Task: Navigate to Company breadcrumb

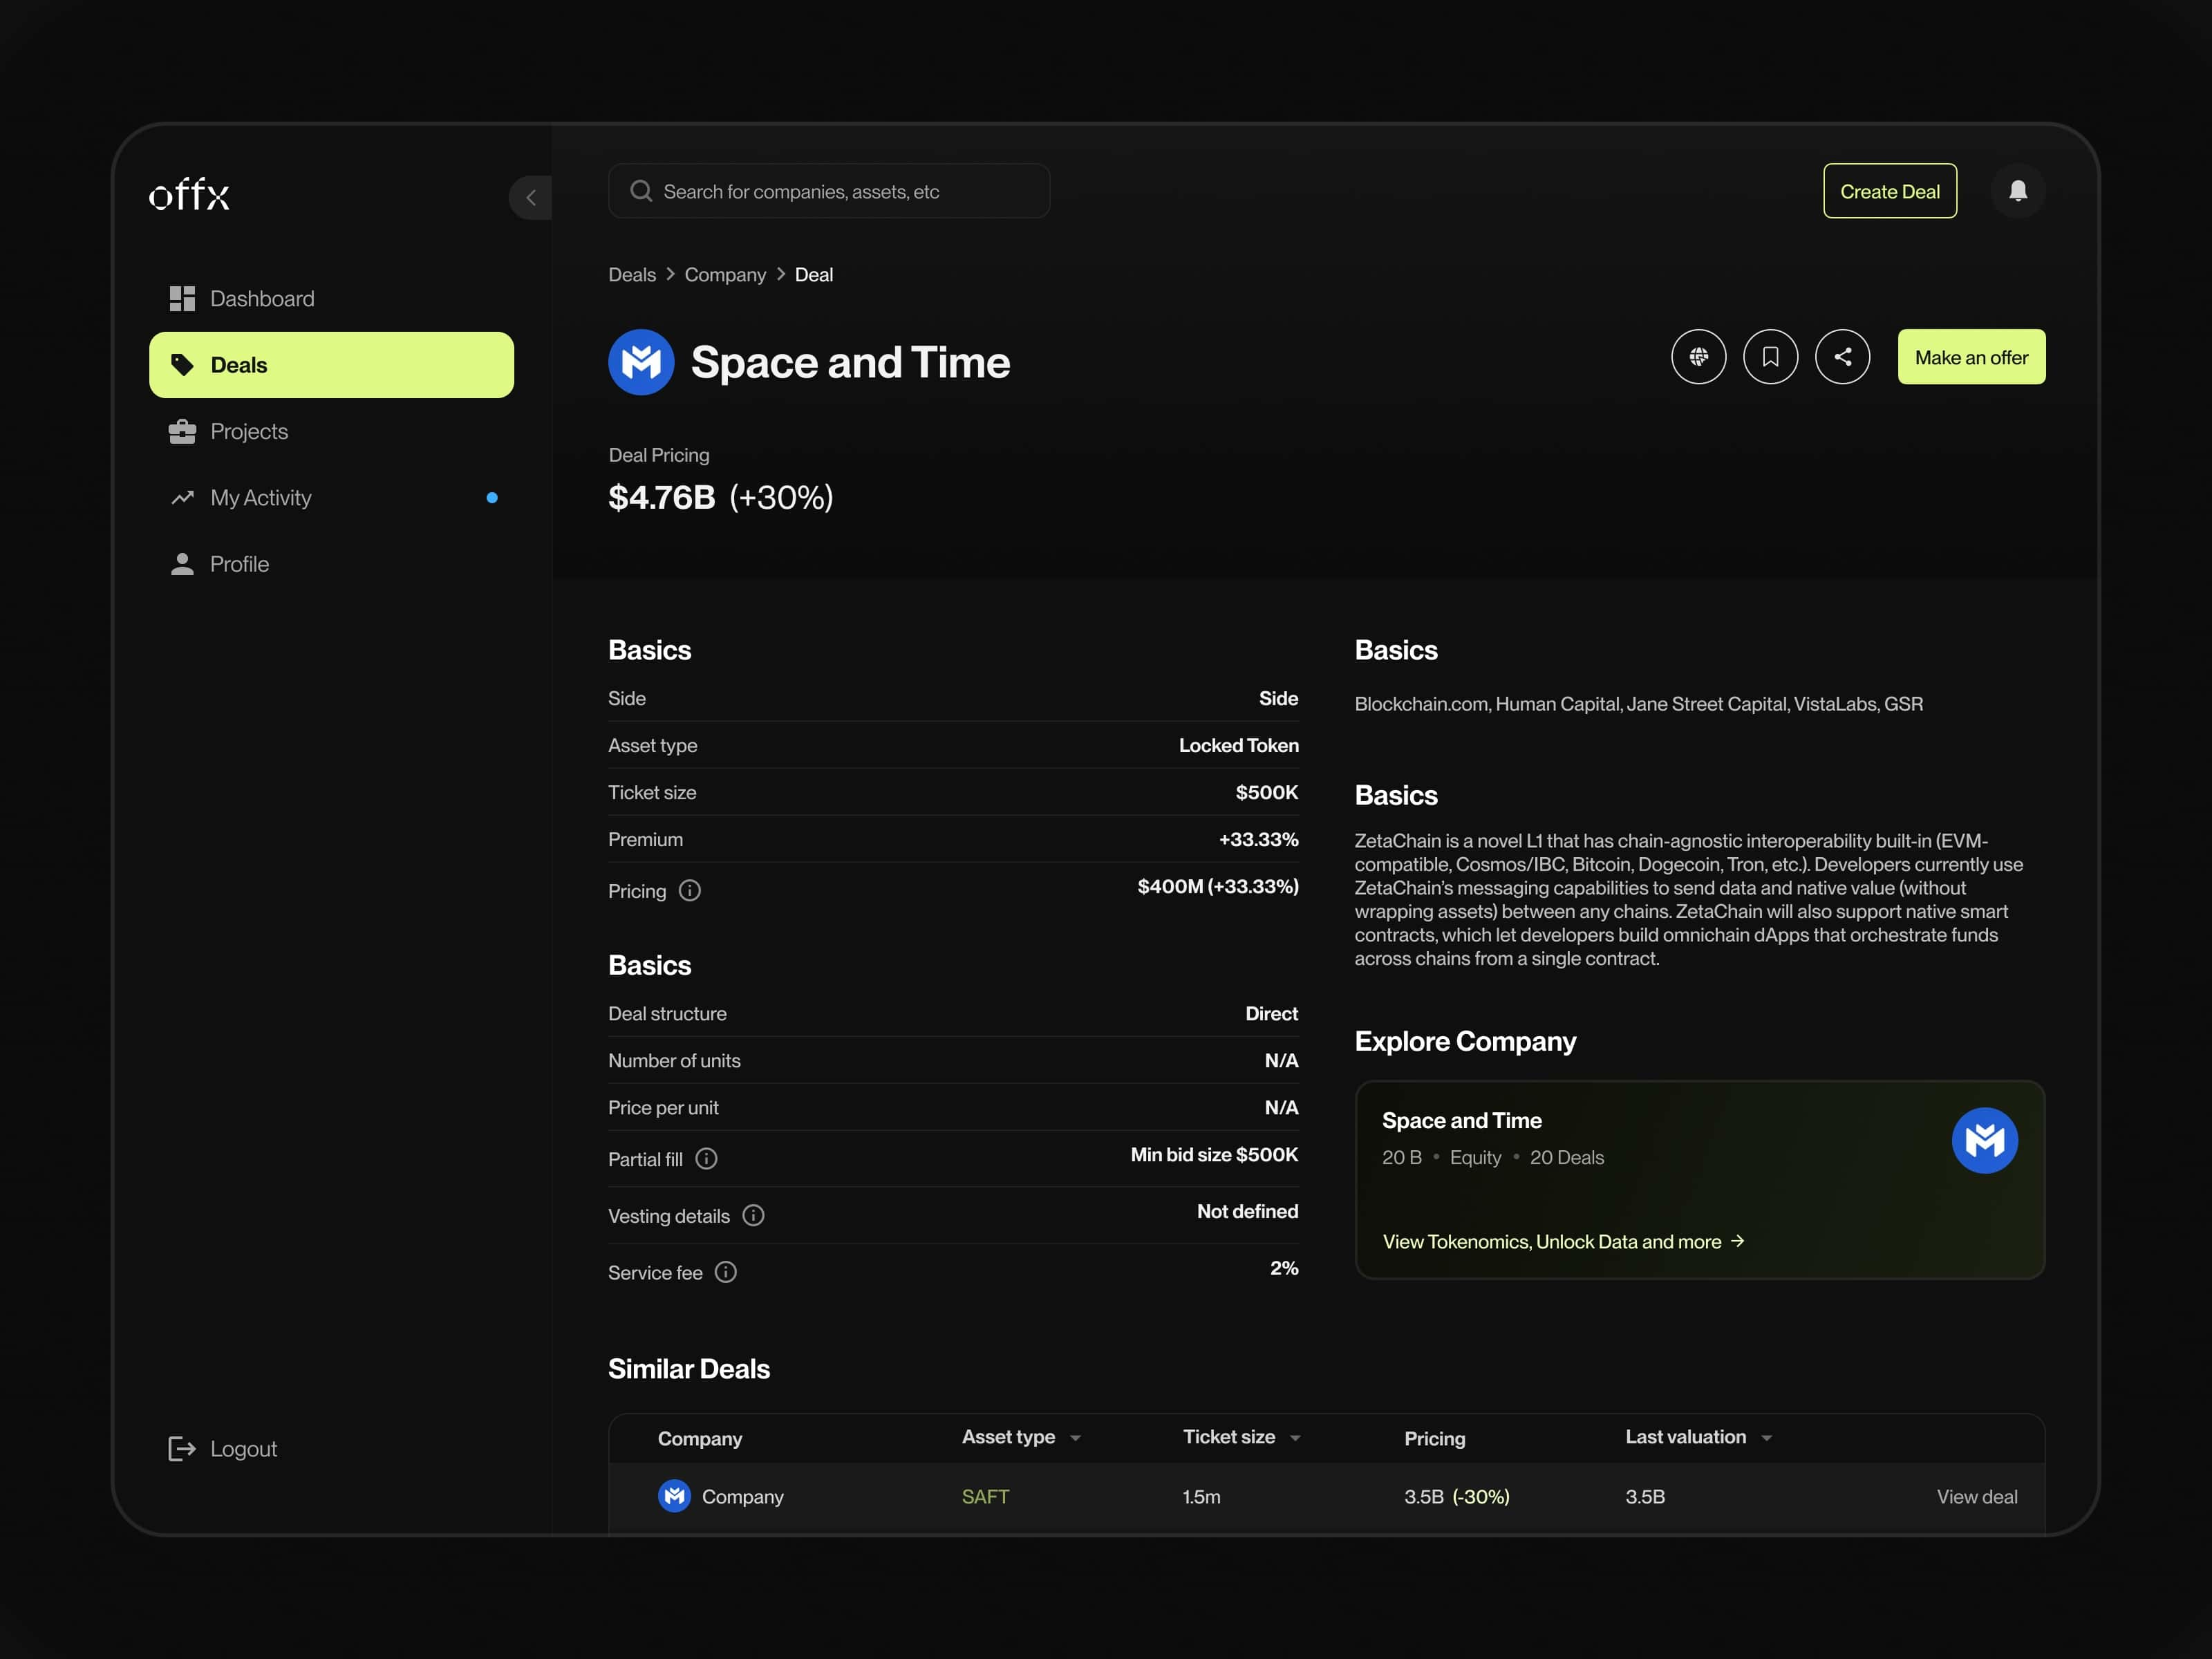Action: pyautogui.click(x=725, y=274)
